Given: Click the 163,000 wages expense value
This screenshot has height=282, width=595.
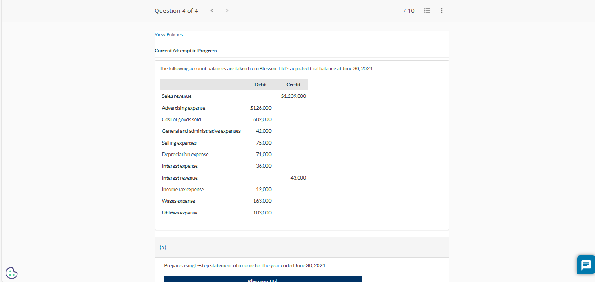Looking at the screenshot, I should (262, 201).
